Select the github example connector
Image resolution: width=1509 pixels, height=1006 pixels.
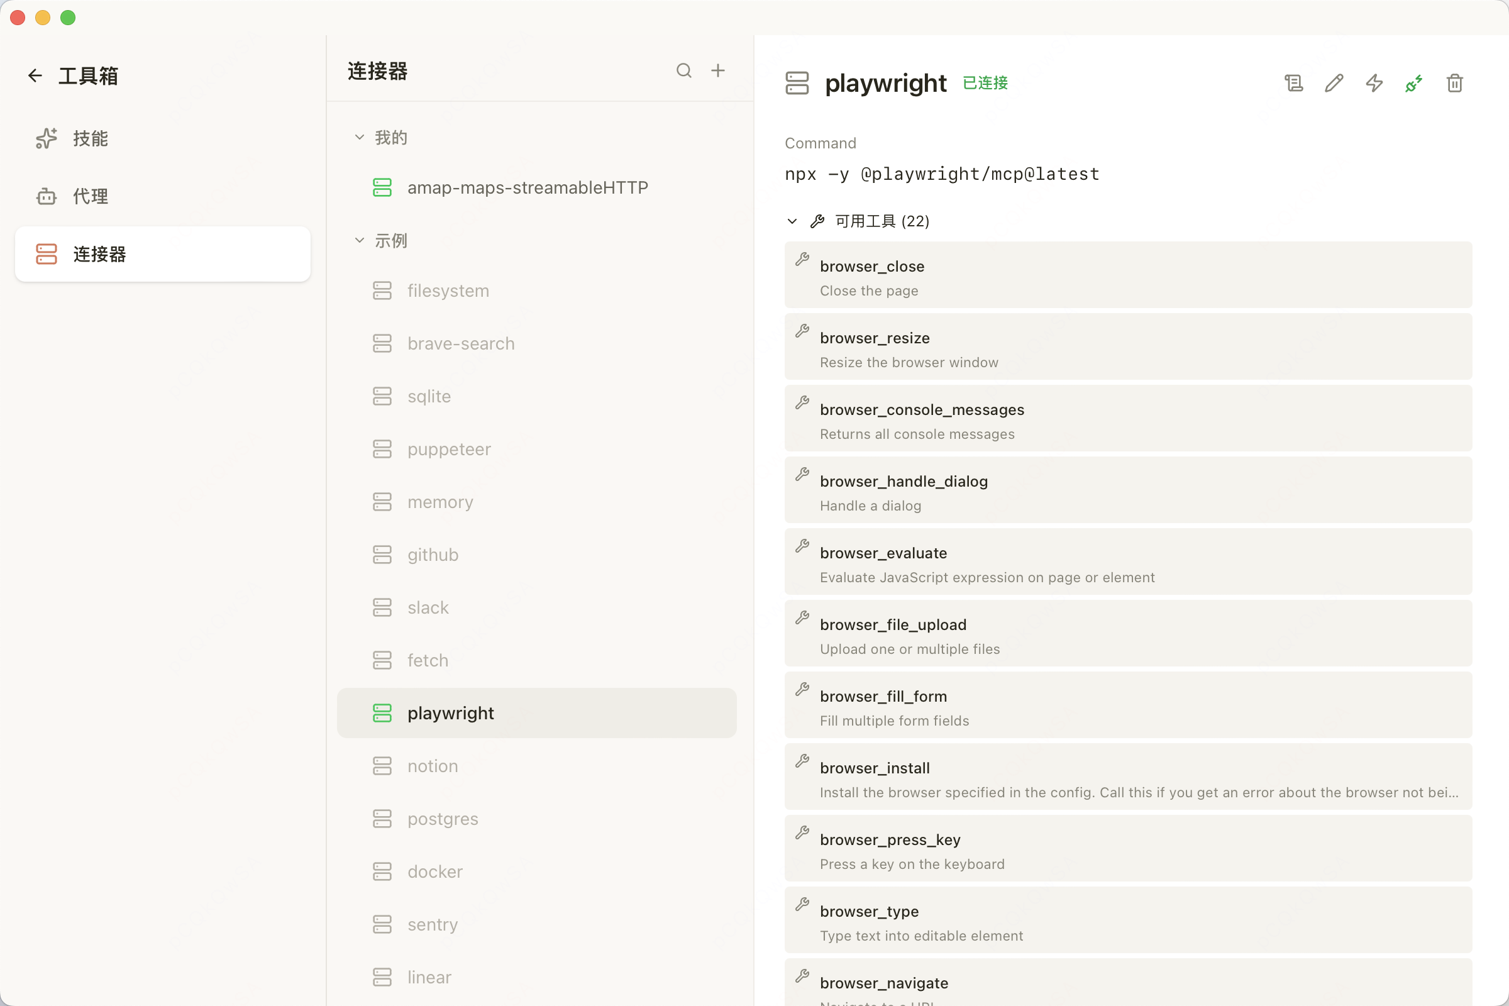coord(433,555)
